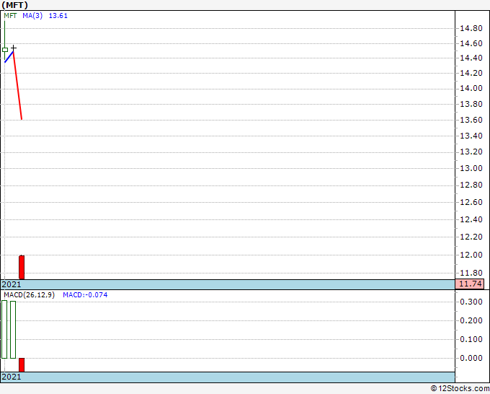Click the 2021 label on price chart
The image size is (490, 394).
[12, 284]
